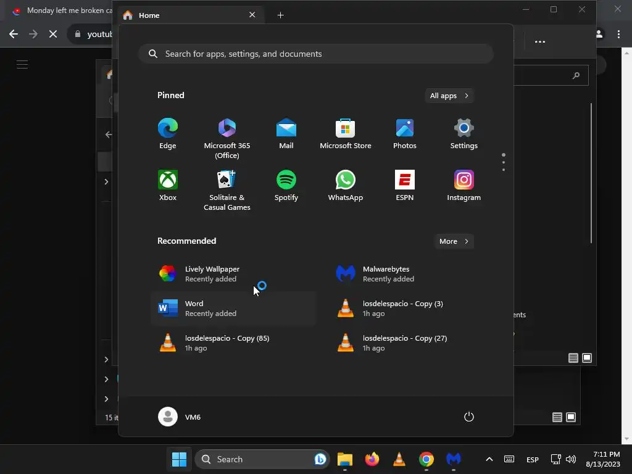Viewport: 632px width, 474px height.
Task: Launch the Xbox app
Action: (168, 186)
